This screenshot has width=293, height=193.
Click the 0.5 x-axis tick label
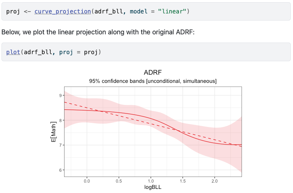[119, 181]
